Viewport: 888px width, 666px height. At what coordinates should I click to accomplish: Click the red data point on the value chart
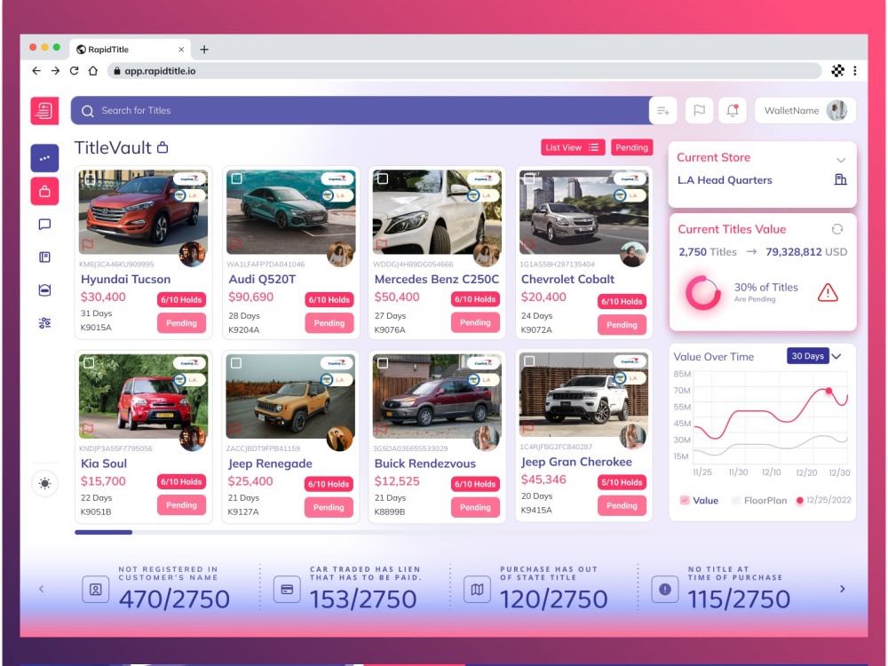click(829, 391)
